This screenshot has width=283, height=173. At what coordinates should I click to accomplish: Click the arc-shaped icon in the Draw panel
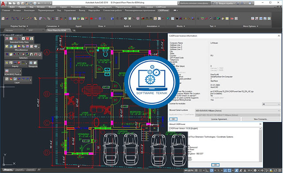(104, 19)
